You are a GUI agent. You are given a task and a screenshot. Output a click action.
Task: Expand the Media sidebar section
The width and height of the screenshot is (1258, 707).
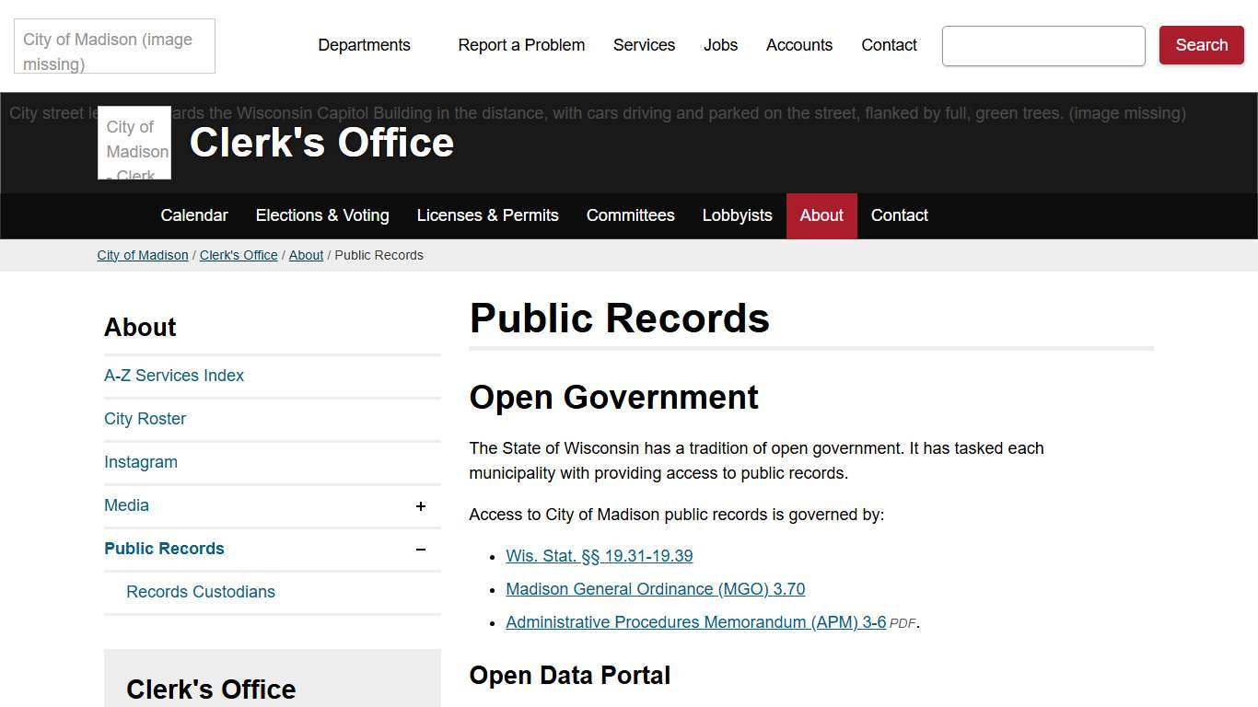[421, 505]
